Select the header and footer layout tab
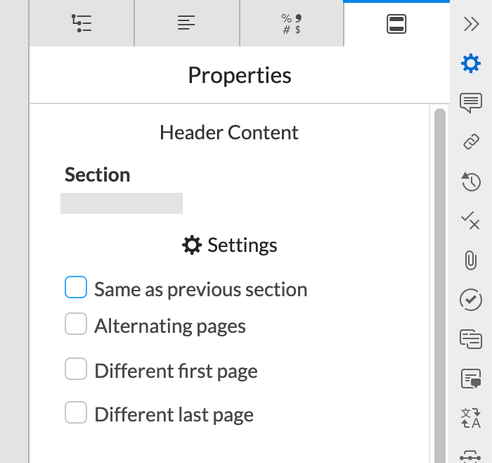 [x=397, y=24]
